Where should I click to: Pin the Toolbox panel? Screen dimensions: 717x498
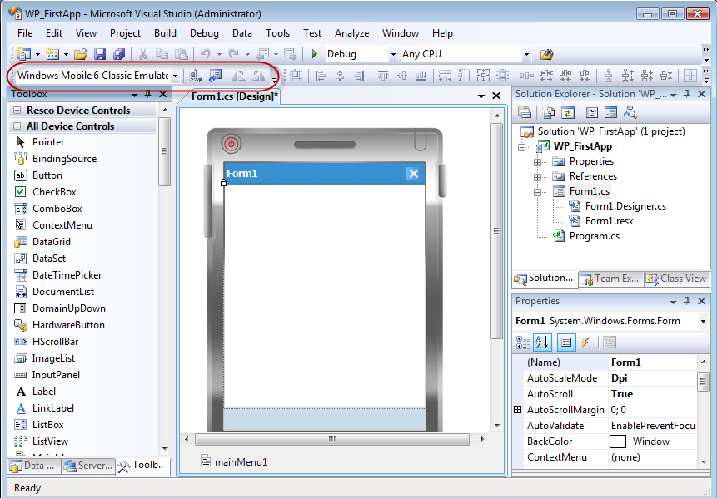pos(148,94)
